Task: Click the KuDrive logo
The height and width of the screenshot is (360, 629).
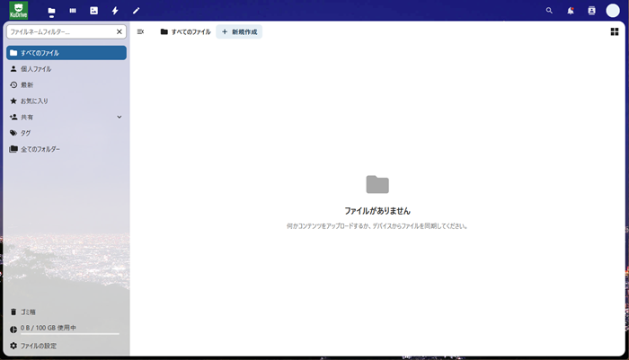Action: [x=19, y=11]
